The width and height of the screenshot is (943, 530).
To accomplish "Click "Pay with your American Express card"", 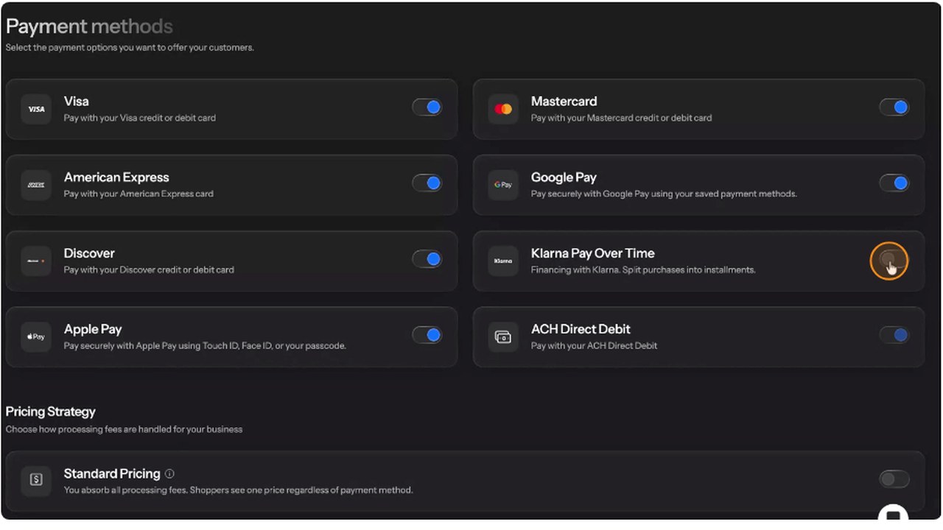I will [x=139, y=194].
